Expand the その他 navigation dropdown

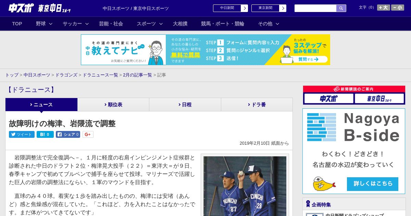(269, 24)
